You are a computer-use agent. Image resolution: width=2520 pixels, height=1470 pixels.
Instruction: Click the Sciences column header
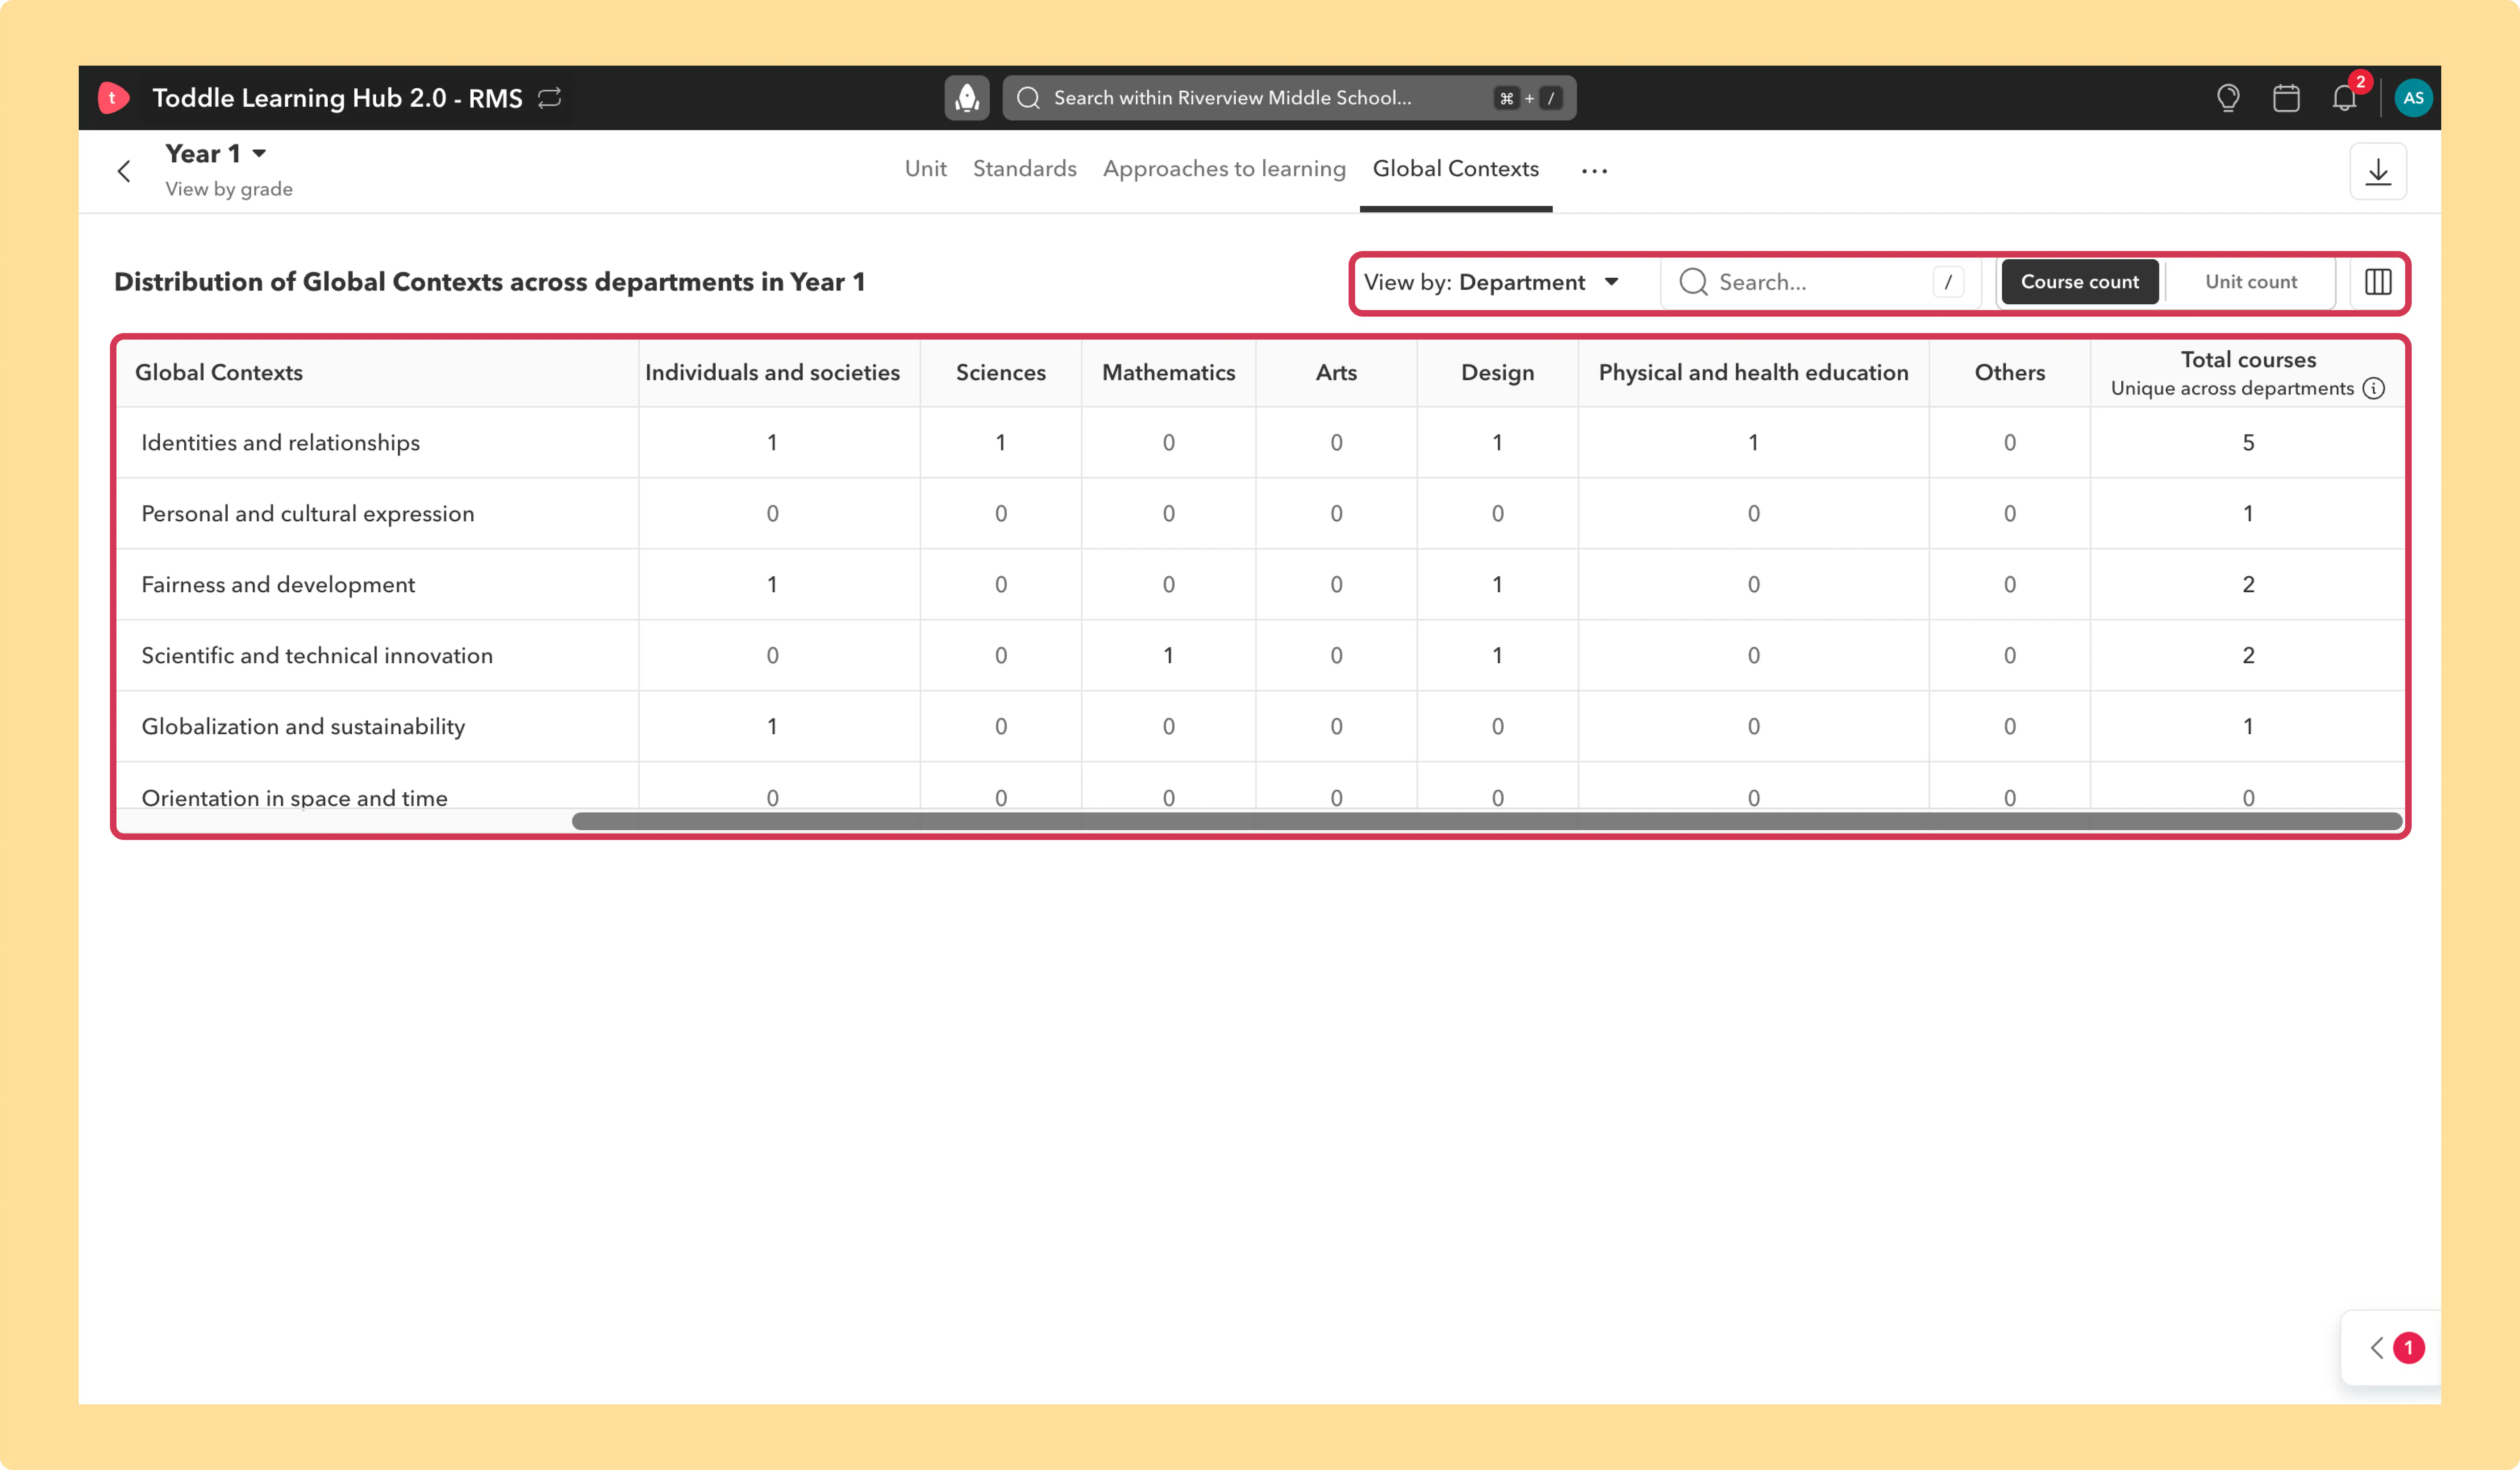pyautogui.click(x=1001, y=373)
